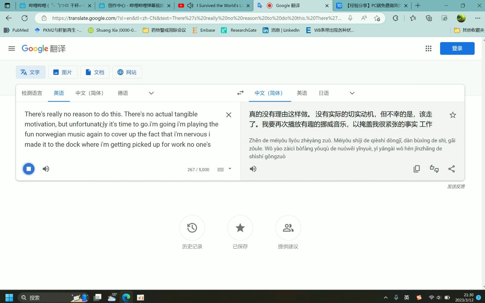Open Windows Start menu
This screenshot has height=303, width=485.
pos(9,297)
